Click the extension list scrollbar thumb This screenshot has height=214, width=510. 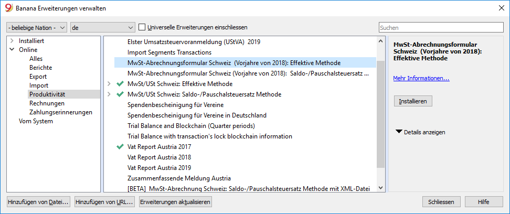(379, 114)
